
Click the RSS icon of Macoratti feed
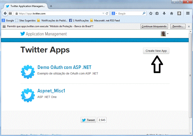coord(91,21)
